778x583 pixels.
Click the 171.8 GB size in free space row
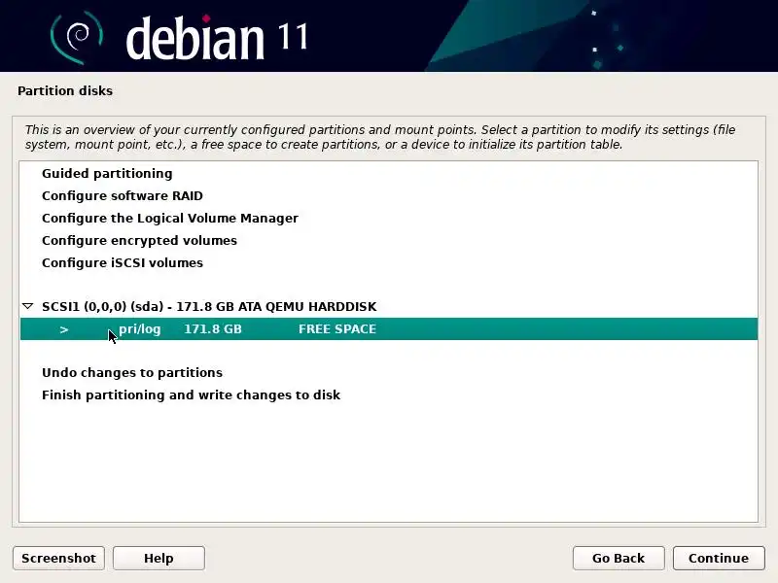click(x=213, y=329)
